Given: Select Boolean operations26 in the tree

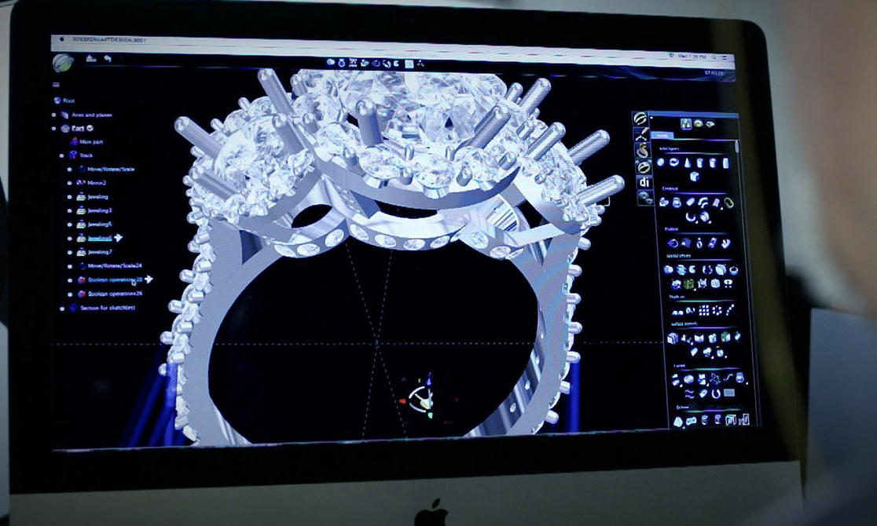Looking at the screenshot, I should (115, 294).
